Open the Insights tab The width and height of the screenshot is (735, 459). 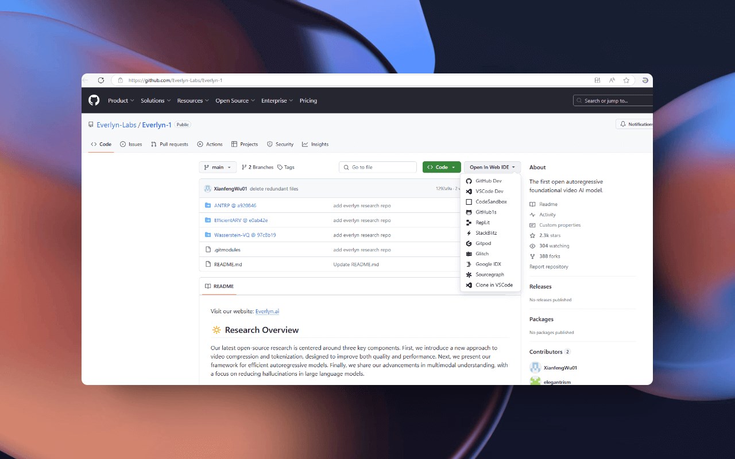click(315, 144)
